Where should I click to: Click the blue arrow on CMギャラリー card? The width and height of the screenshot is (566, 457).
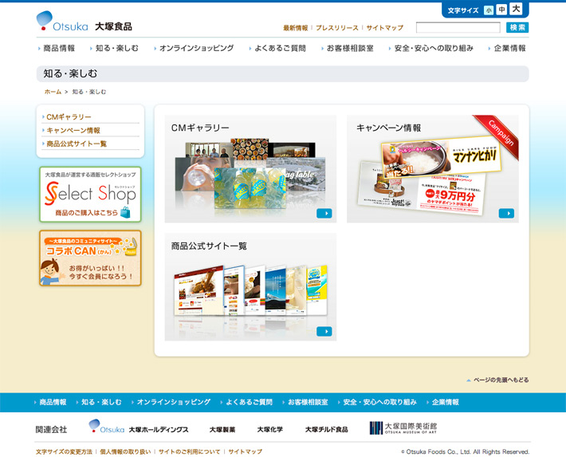(324, 213)
